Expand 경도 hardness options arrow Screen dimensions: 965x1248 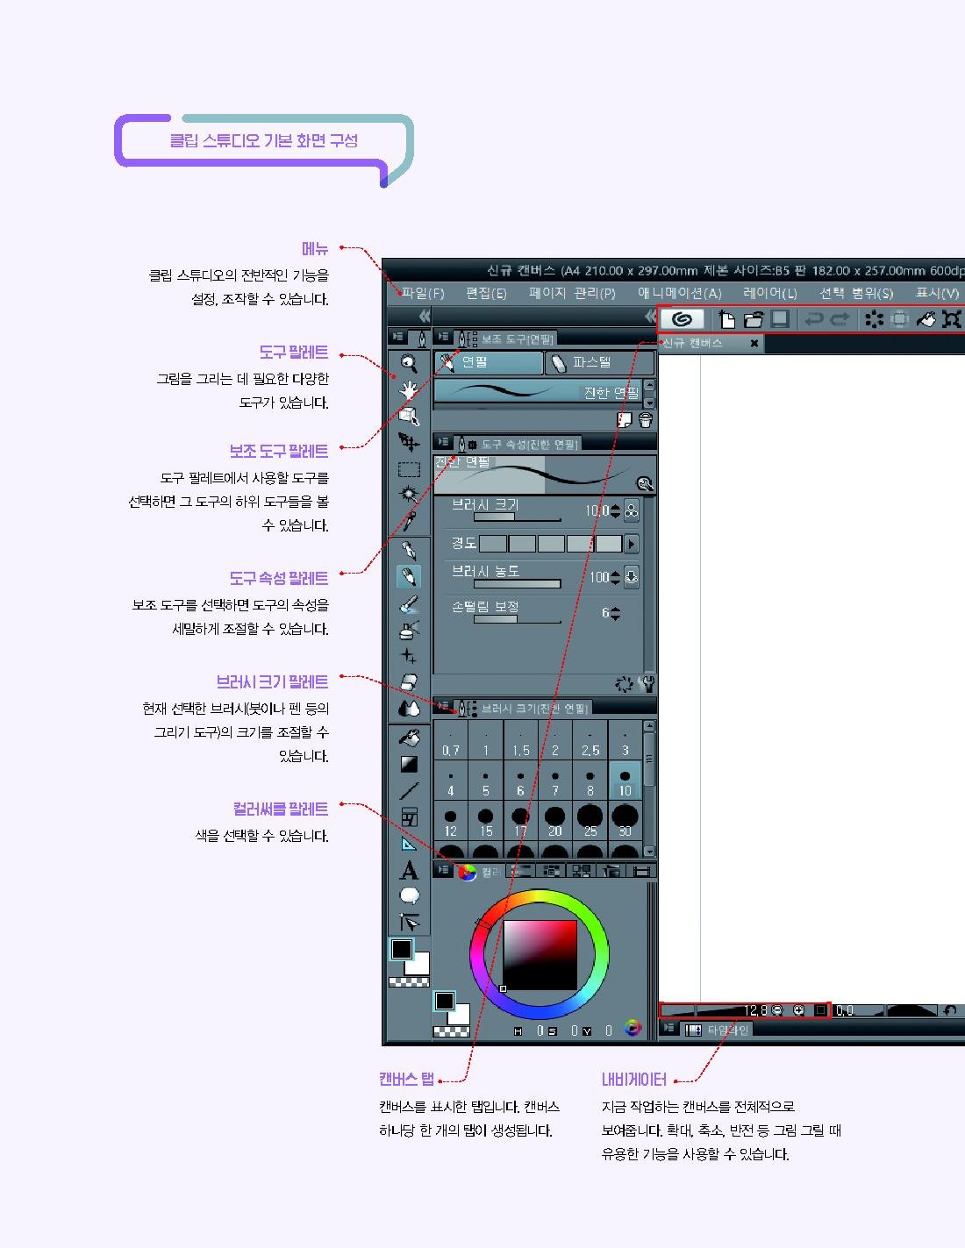(x=632, y=544)
